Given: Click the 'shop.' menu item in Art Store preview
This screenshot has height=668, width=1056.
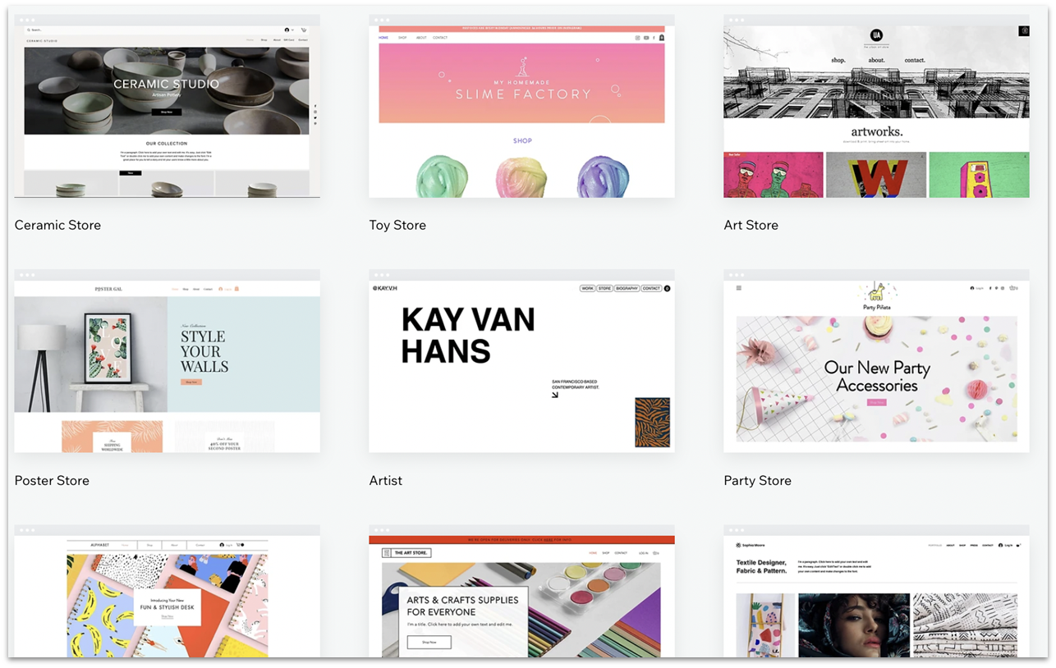Looking at the screenshot, I should [x=838, y=60].
